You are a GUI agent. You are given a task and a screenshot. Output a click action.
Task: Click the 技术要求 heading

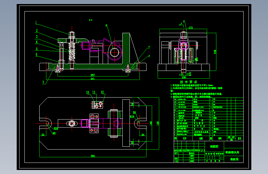coord(189,82)
